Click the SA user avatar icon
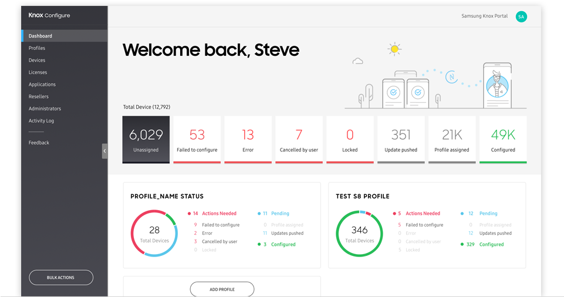Image resolution: width=564 pixels, height=297 pixels. point(521,16)
